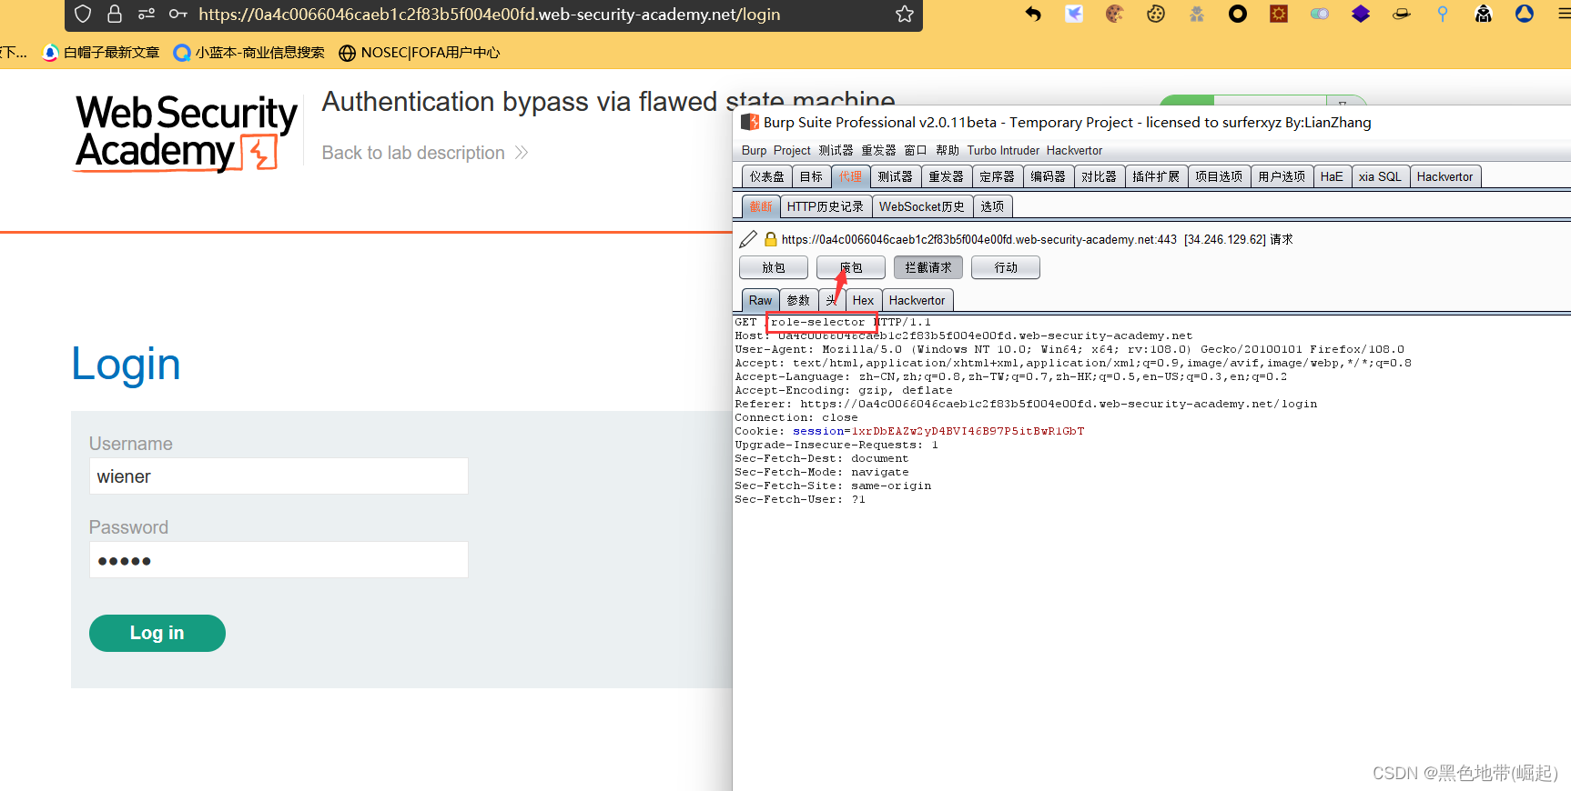Open the 小蓝本-商业信息搜索 bookmark
The height and width of the screenshot is (791, 1571).
tap(249, 53)
